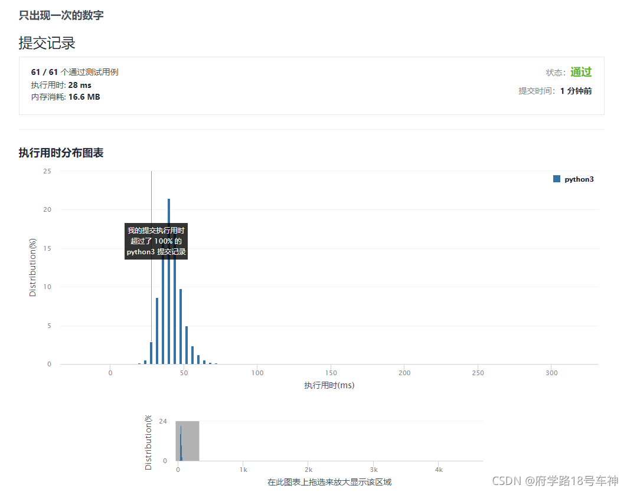
Task: Click the hint 在此图表上拖选来放大显示该区域
Action: [x=329, y=482]
